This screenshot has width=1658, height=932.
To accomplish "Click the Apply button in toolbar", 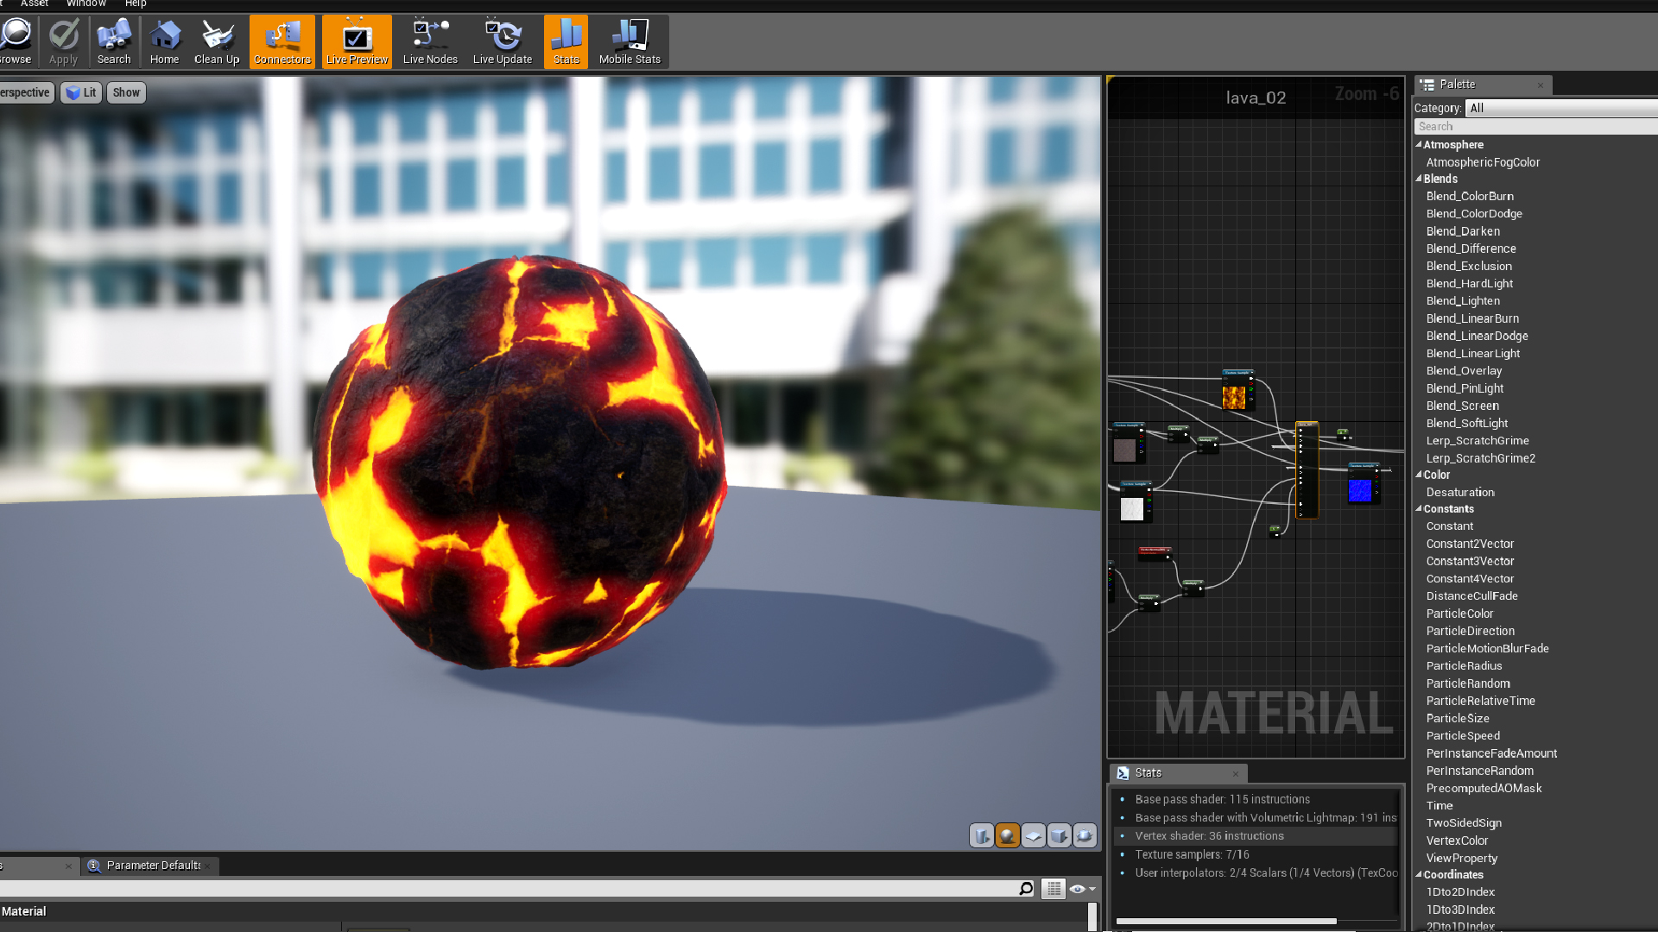I will pos(63,41).
